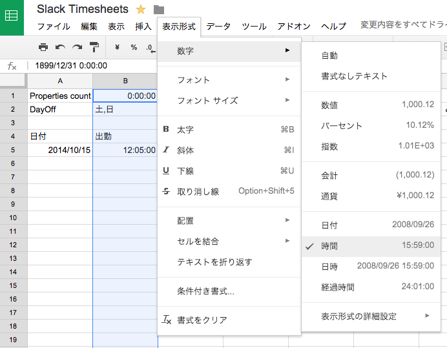
Task: Select column A header
Action: click(60, 81)
